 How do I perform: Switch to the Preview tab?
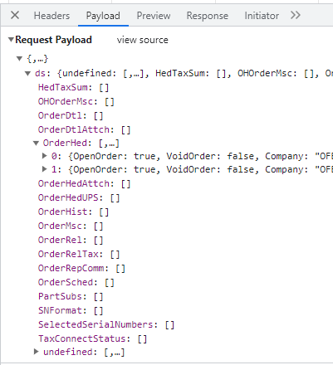154,16
